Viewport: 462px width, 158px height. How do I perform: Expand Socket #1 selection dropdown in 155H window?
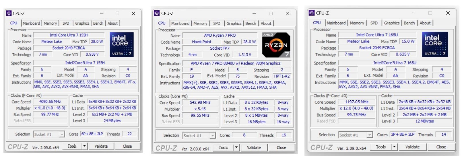click(62, 134)
